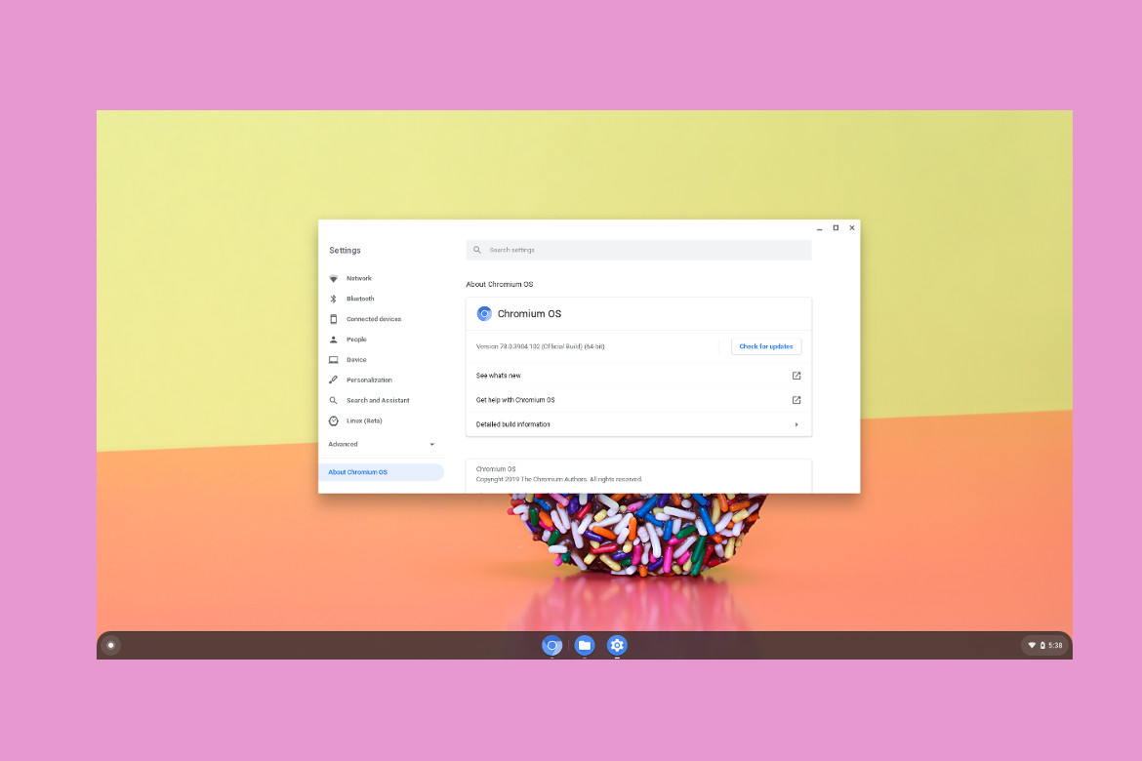Click the Bluetooth icon in sidebar
Image resolution: width=1142 pixels, height=761 pixels.
click(334, 300)
